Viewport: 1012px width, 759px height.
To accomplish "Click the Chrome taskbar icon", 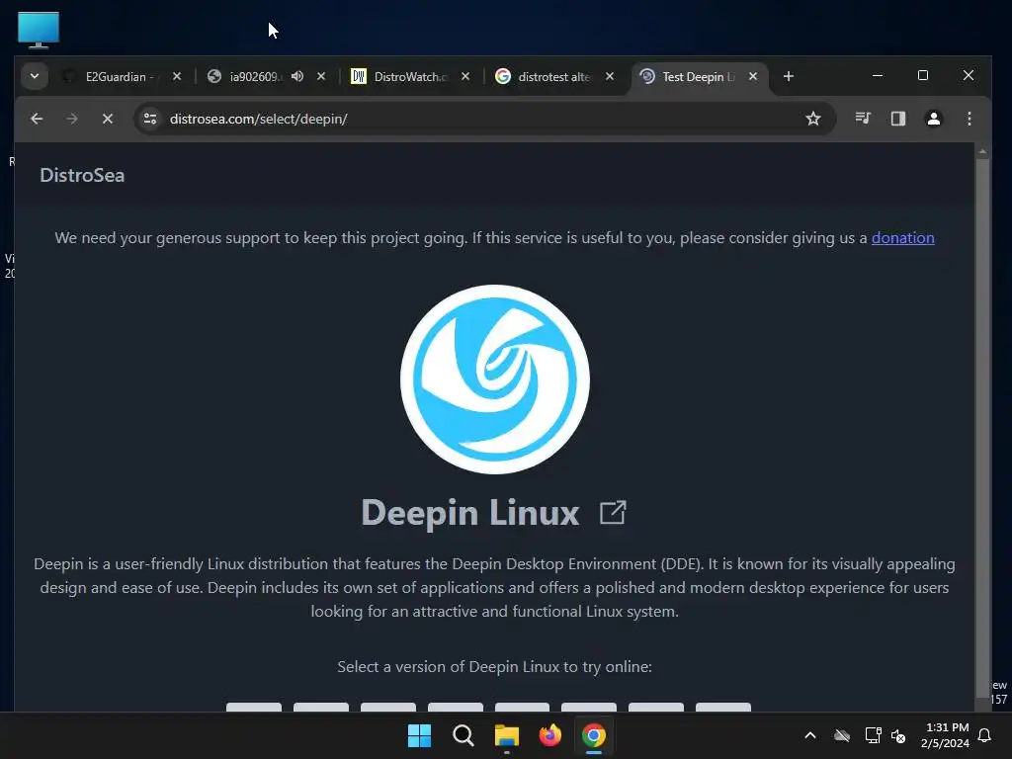I will (594, 735).
